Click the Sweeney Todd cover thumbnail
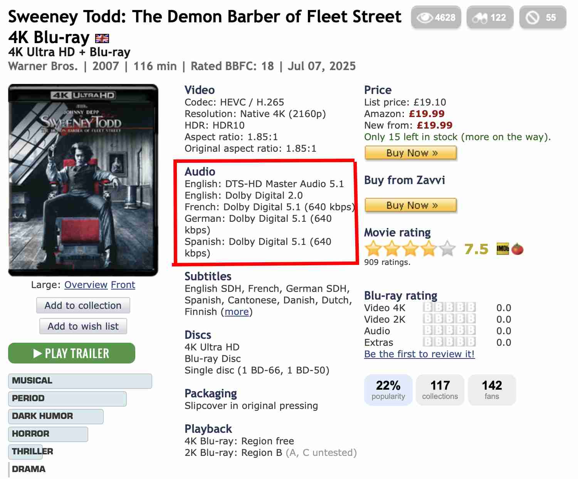The width and height of the screenshot is (578, 479). click(83, 180)
